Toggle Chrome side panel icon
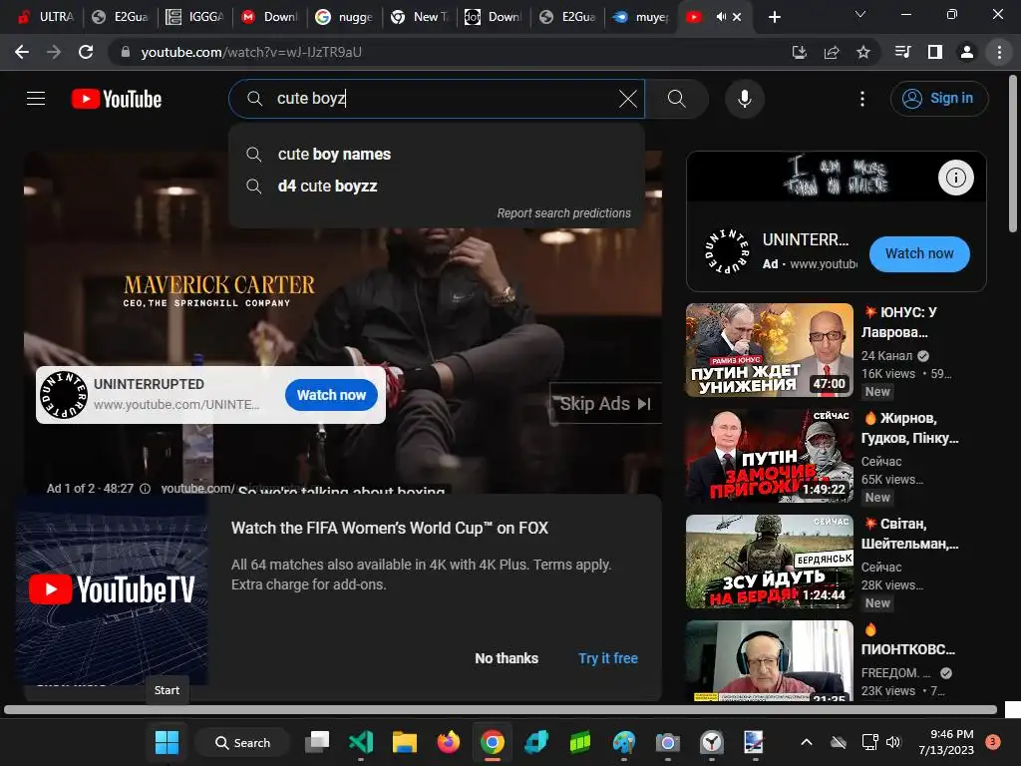 coord(935,52)
